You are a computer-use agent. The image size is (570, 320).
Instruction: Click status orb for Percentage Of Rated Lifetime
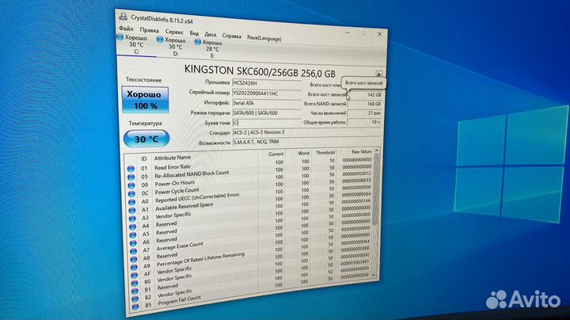pyautogui.click(x=135, y=267)
